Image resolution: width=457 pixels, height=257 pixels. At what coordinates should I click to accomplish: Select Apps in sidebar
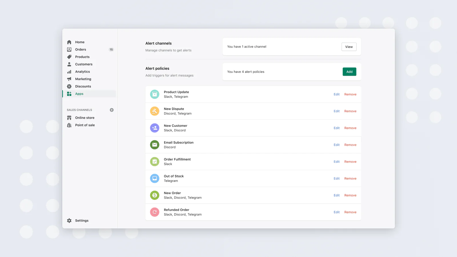(x=89, y=94)
